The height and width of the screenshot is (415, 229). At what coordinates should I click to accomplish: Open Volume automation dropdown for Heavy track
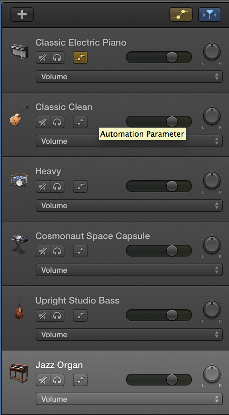129,205
